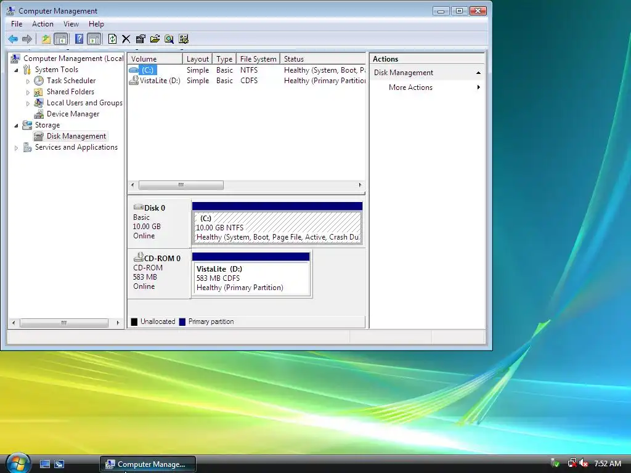Collapse the System Tools tree node

click(x=16, y=70)
